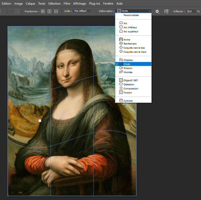Open the Filtre menu
The height and width of the screenshot is (200, 201).
(67, 4)
